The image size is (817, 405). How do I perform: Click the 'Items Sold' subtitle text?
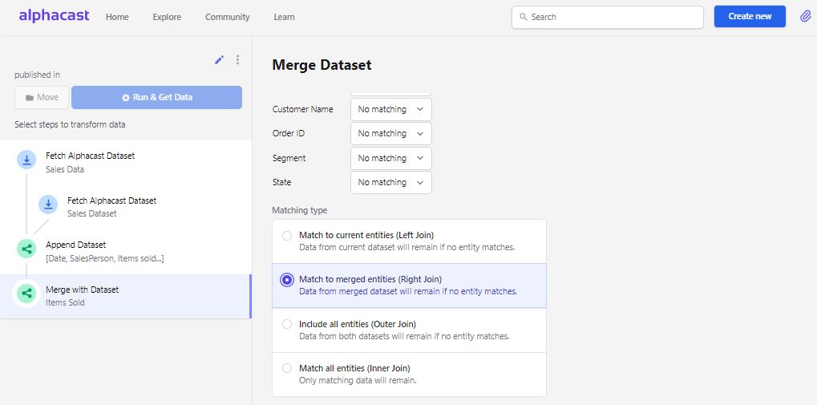(65, 303)
